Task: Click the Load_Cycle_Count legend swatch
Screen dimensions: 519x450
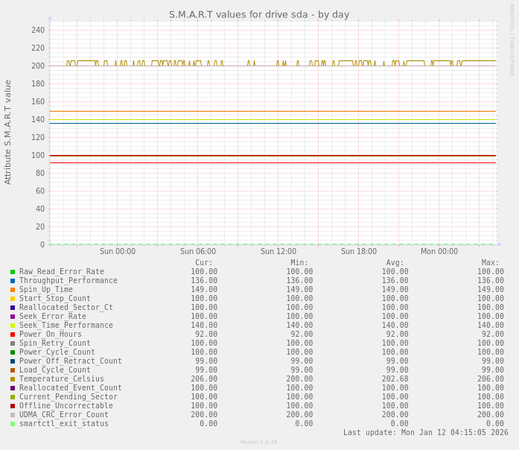Action: pos(13,370)
